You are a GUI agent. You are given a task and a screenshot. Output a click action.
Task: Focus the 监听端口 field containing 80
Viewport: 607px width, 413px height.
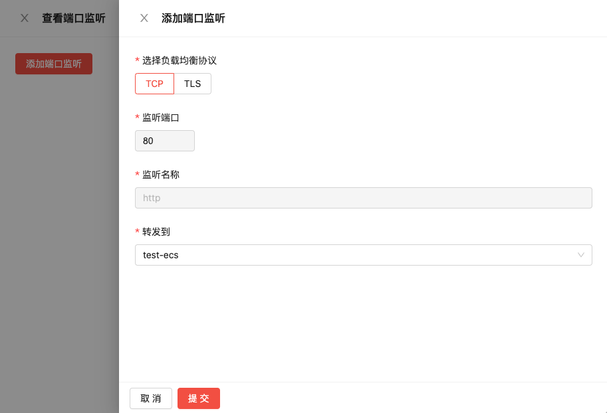(164, 141)
